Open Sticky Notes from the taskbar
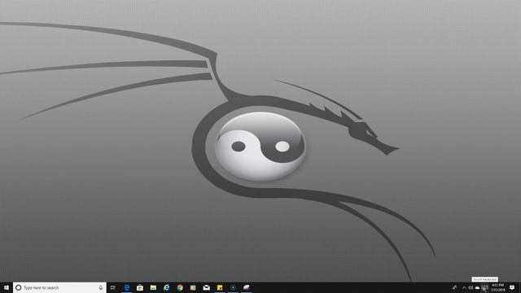The width and height of the screenshot is (521, 293). (220, 287)
